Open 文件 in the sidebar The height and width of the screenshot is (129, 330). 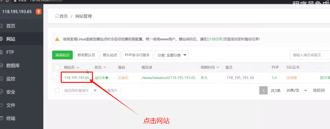(11, 105)
